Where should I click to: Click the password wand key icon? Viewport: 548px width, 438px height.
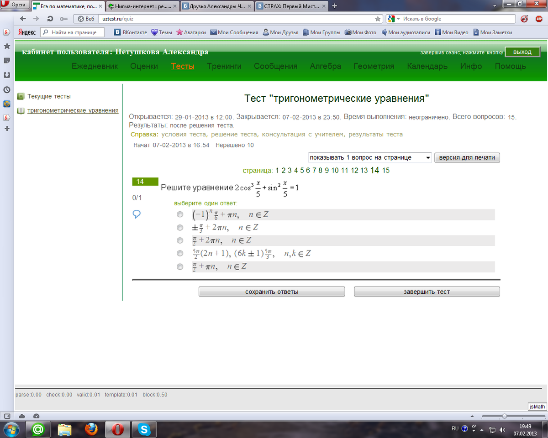click(64, 19)
